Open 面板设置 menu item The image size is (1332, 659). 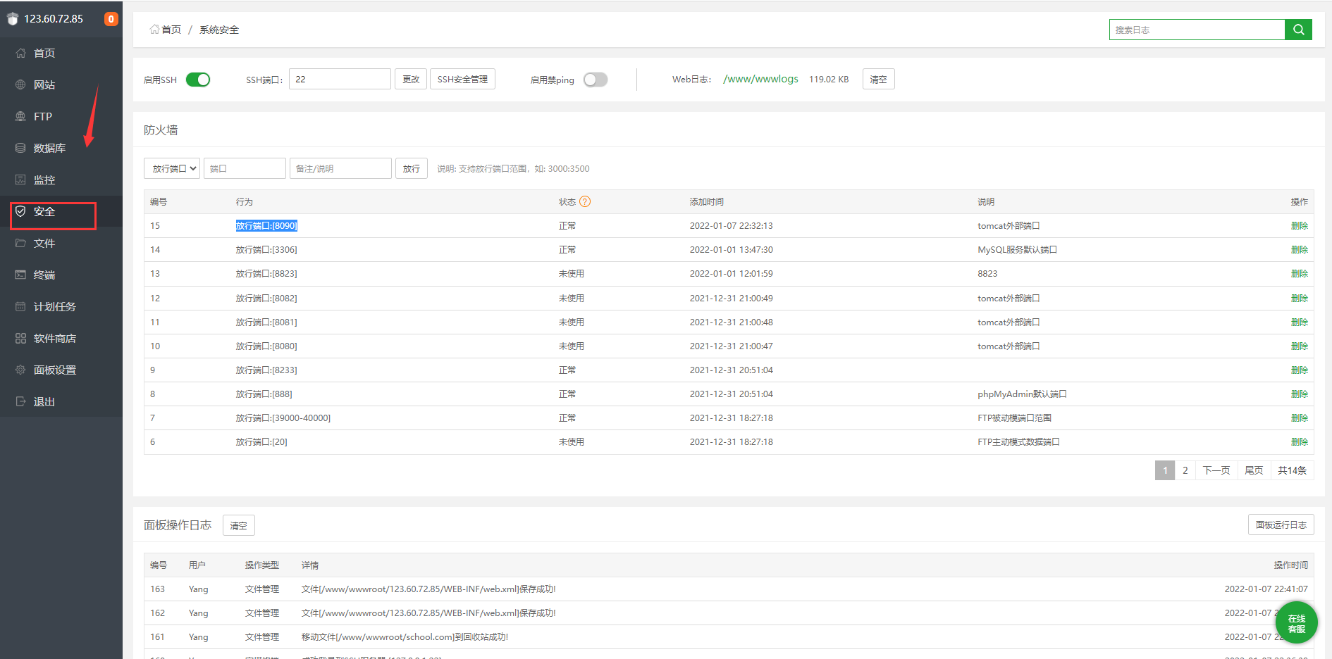coord(55,370)
